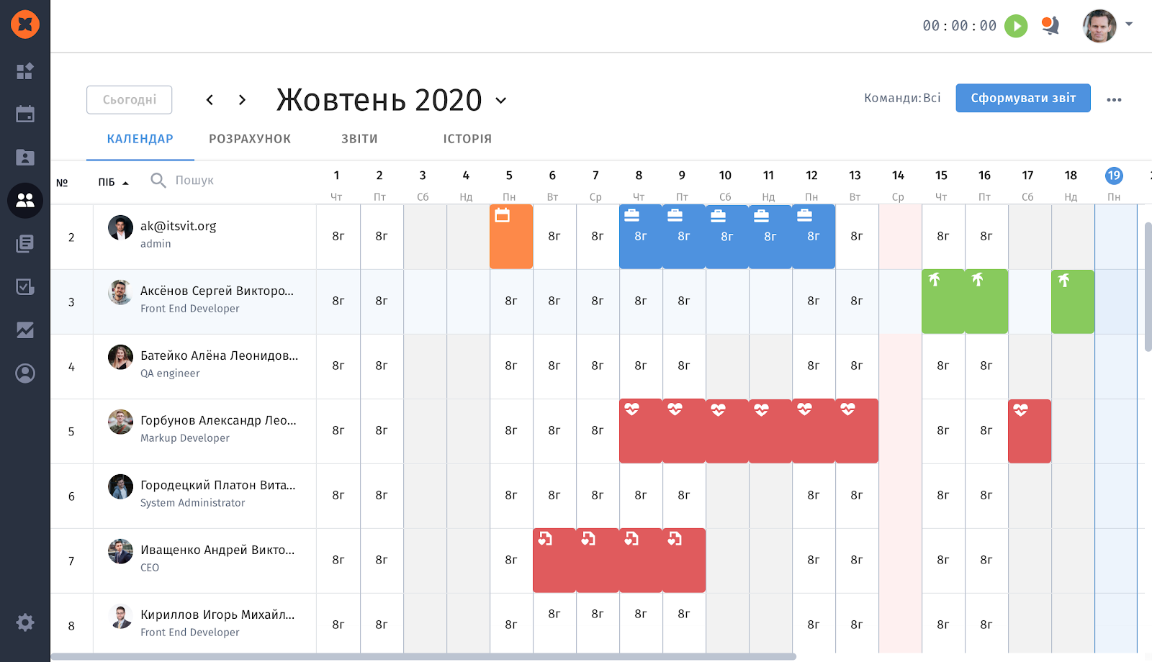Open Батейко Алёна employee row
This screenshot has width=1152, height=662.
point(219,355)
